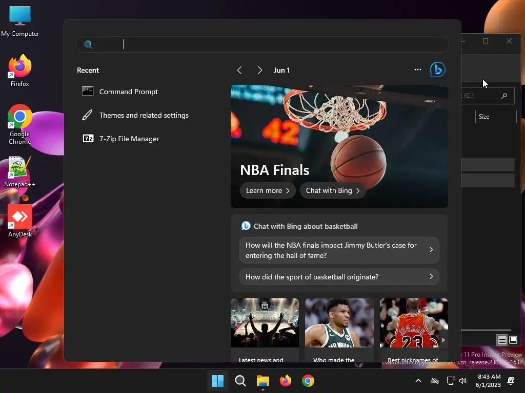Viewport: 525px width, 393px height.
Task: Switch File Explorer to large icons view
Action: click(x=513, y=340)
